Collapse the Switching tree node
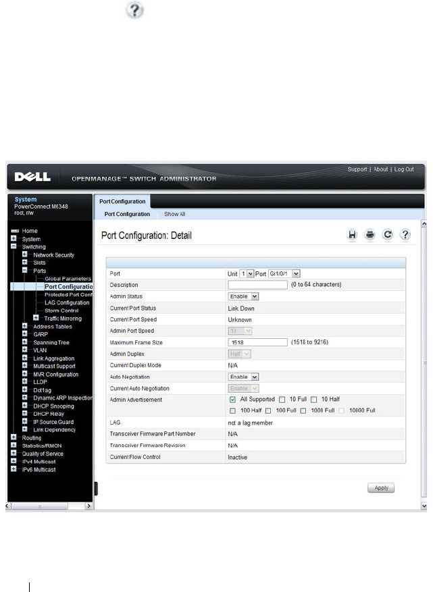Image resolution: width=433 pixels, height=592 pixels. (x=14, y=246)
